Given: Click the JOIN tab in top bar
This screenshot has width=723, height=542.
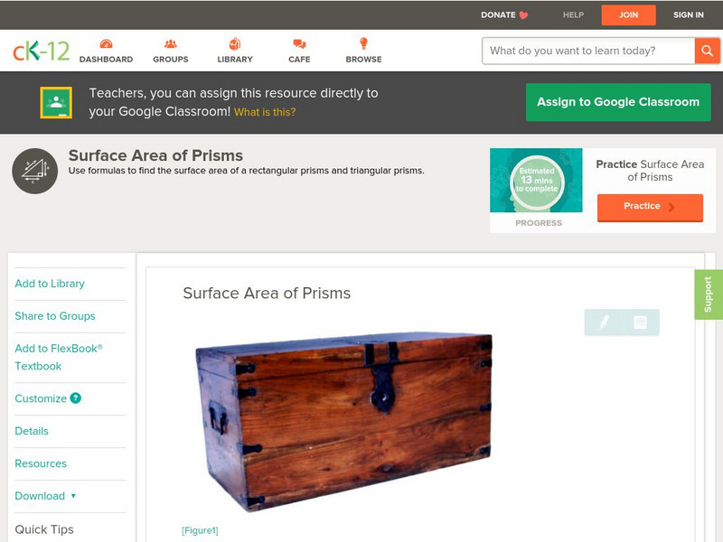Looking at the screenshot, I should (x=628, y=14).
